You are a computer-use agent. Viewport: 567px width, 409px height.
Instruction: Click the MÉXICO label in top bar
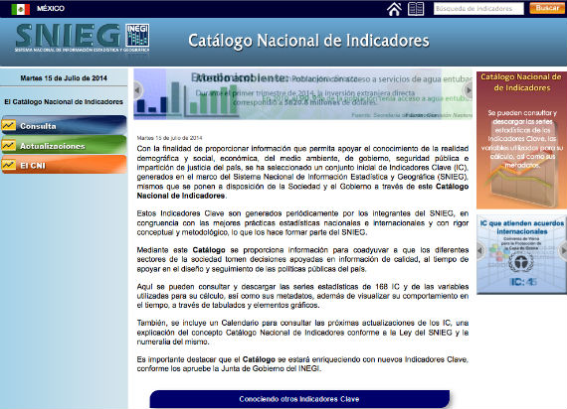(51, 8)
